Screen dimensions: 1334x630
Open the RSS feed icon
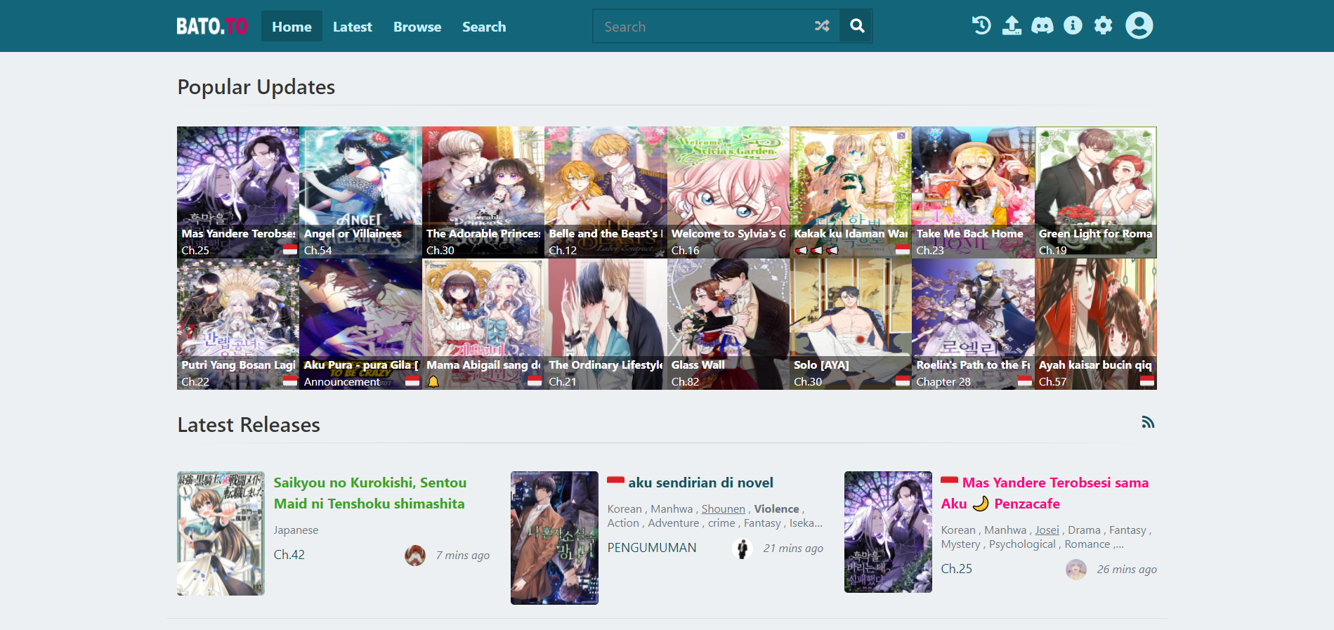tap(1148, 422)
